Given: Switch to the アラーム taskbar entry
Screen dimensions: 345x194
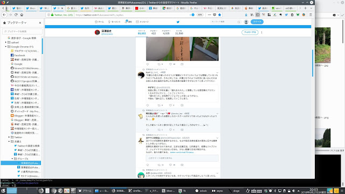Looking at the screenshot, I should tap(85, 191).
